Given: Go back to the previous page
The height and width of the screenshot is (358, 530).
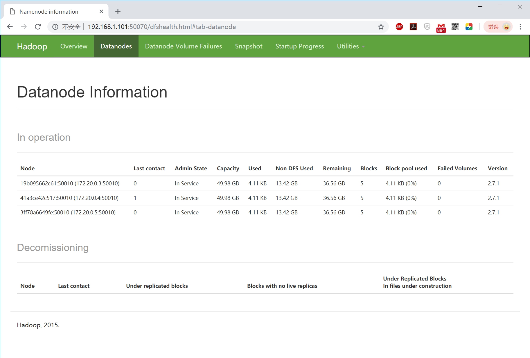Looking at the screenshot, I should pos(10,27).
